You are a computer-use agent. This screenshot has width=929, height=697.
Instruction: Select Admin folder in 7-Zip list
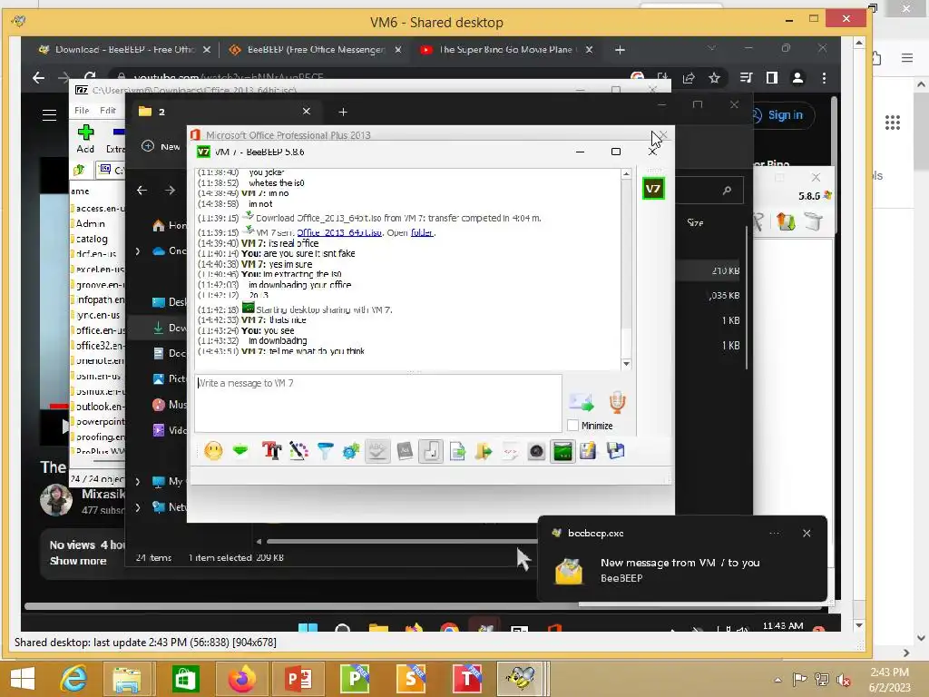point(90,223)
